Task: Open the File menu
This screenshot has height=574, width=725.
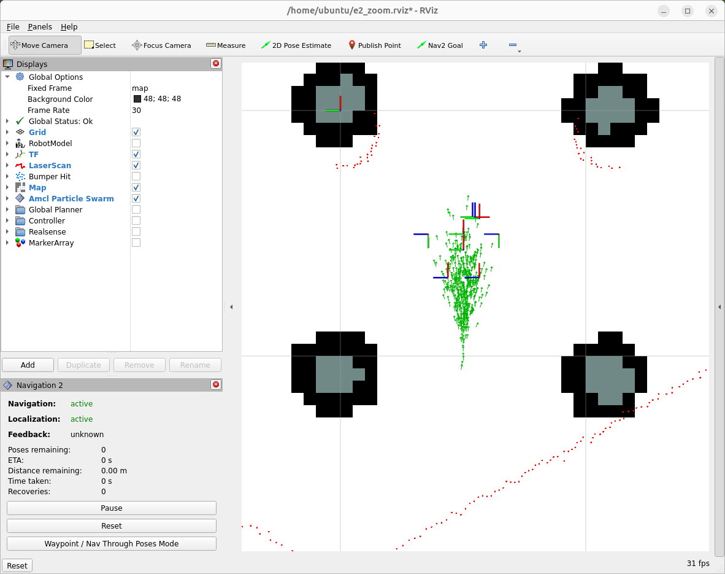Action: pos(13,27)
